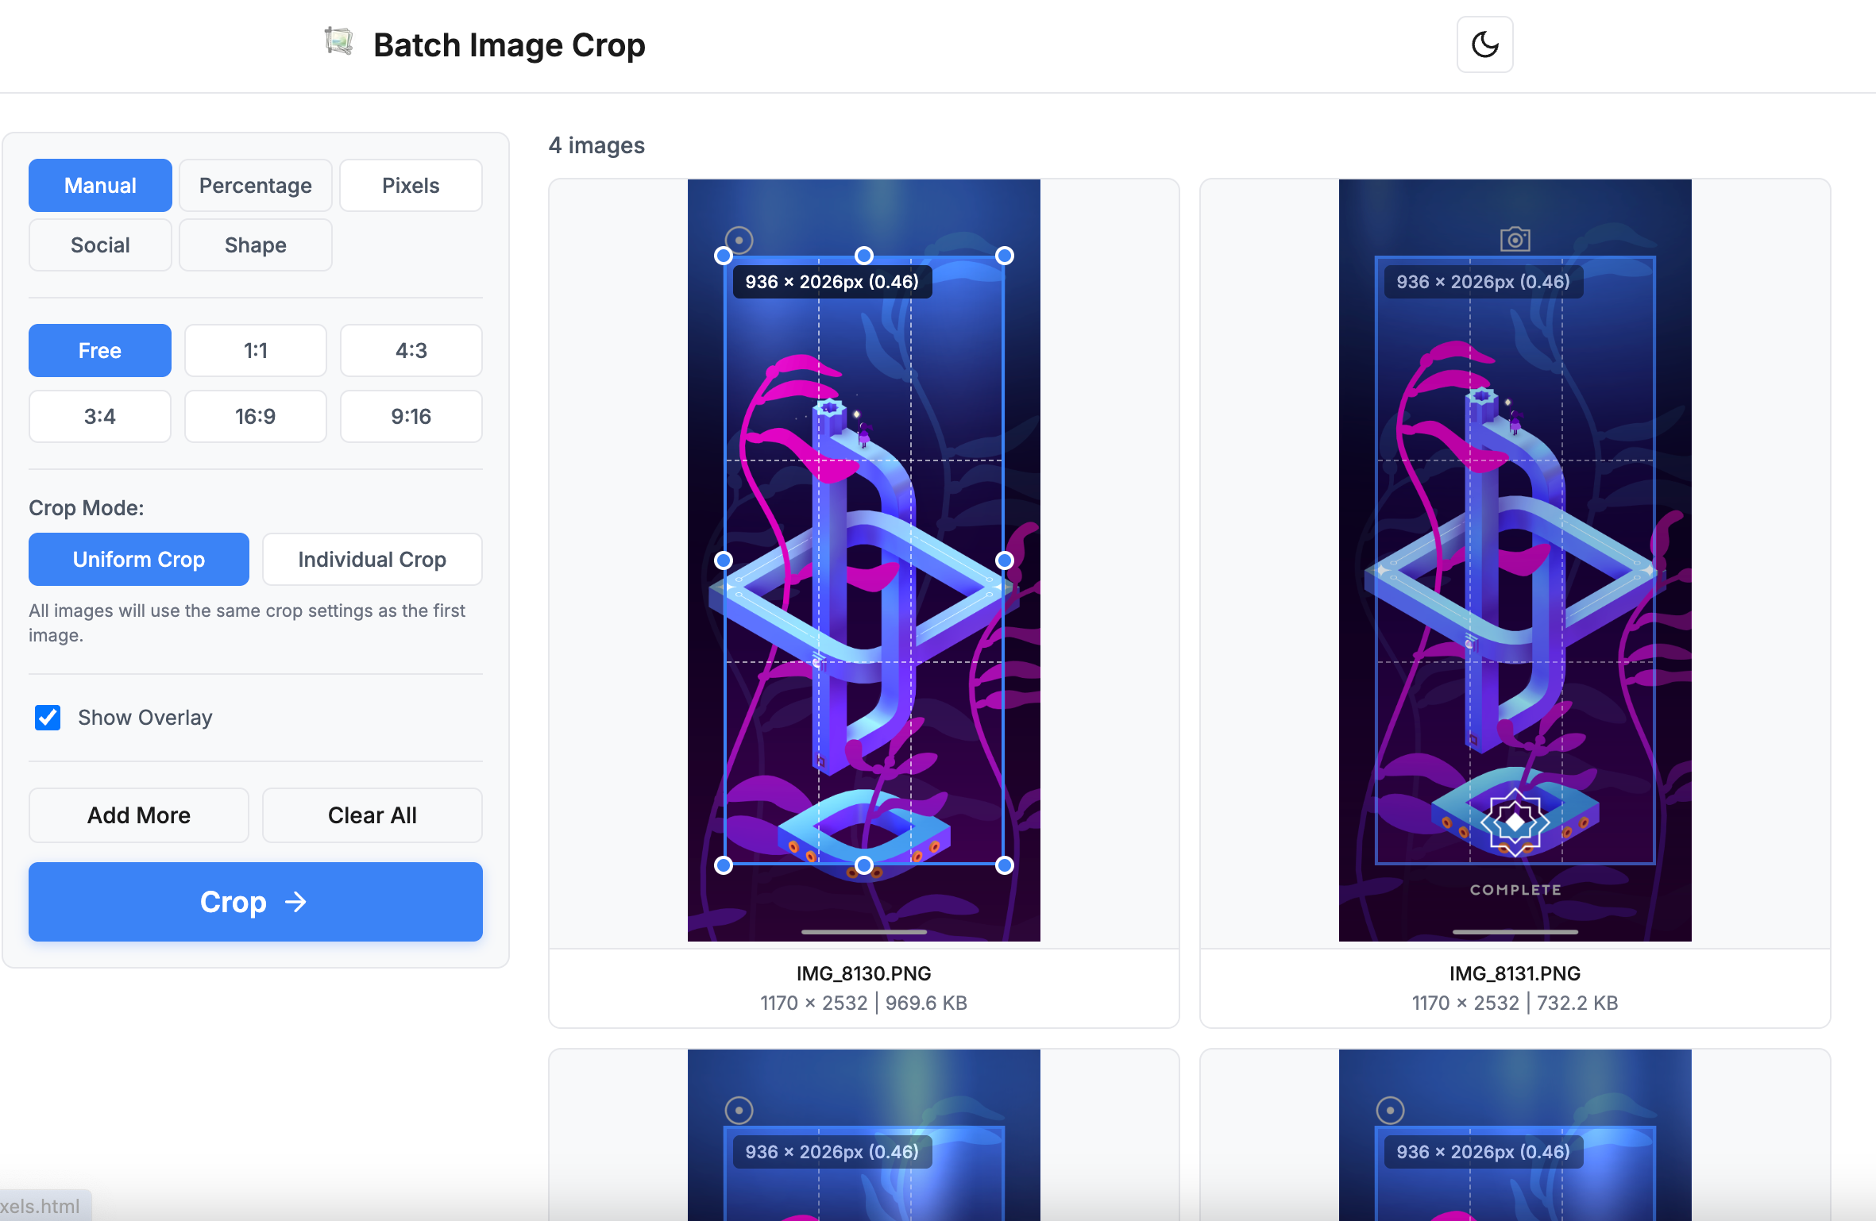
Task: Click bottom-right crop handle on IMG_8130
Action: (1004, 865)
